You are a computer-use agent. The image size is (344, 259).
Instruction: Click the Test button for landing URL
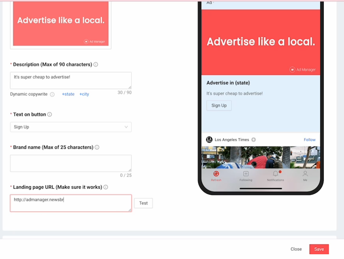143,203
